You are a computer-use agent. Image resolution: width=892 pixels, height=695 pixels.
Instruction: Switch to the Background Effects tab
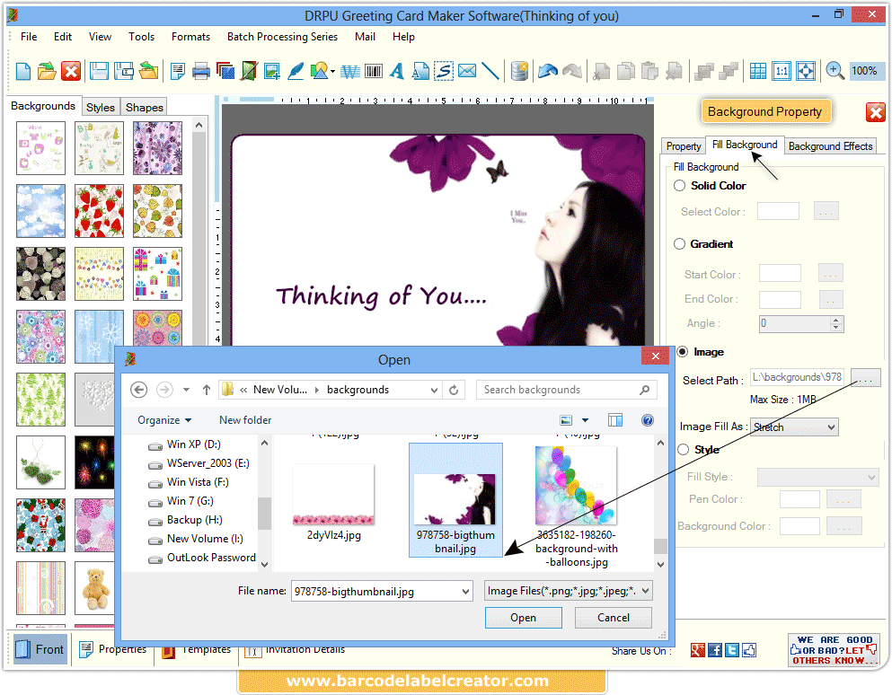coord(829,145)
